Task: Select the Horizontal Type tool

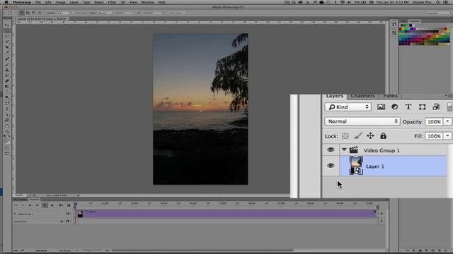Action: point(7,109)
